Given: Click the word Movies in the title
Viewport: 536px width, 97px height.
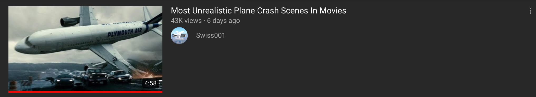Looking at the screenshot, I should pyautogui.click(x=333, y=11).
